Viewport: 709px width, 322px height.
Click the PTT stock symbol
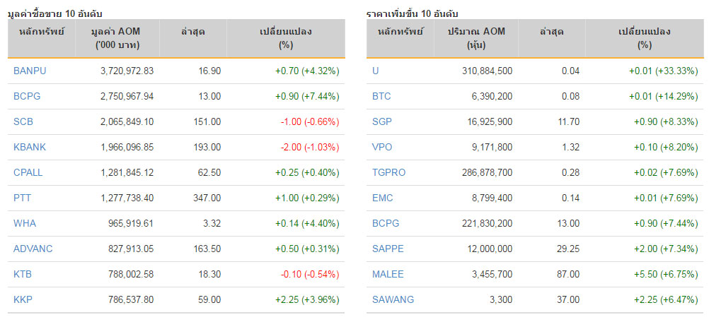click(23, 198)
